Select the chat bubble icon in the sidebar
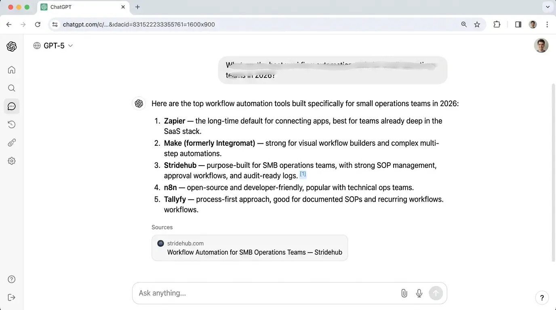556x310 pixels. point(12,106)
